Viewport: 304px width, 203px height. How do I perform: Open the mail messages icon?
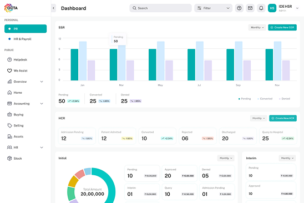[x=250, y=8]
